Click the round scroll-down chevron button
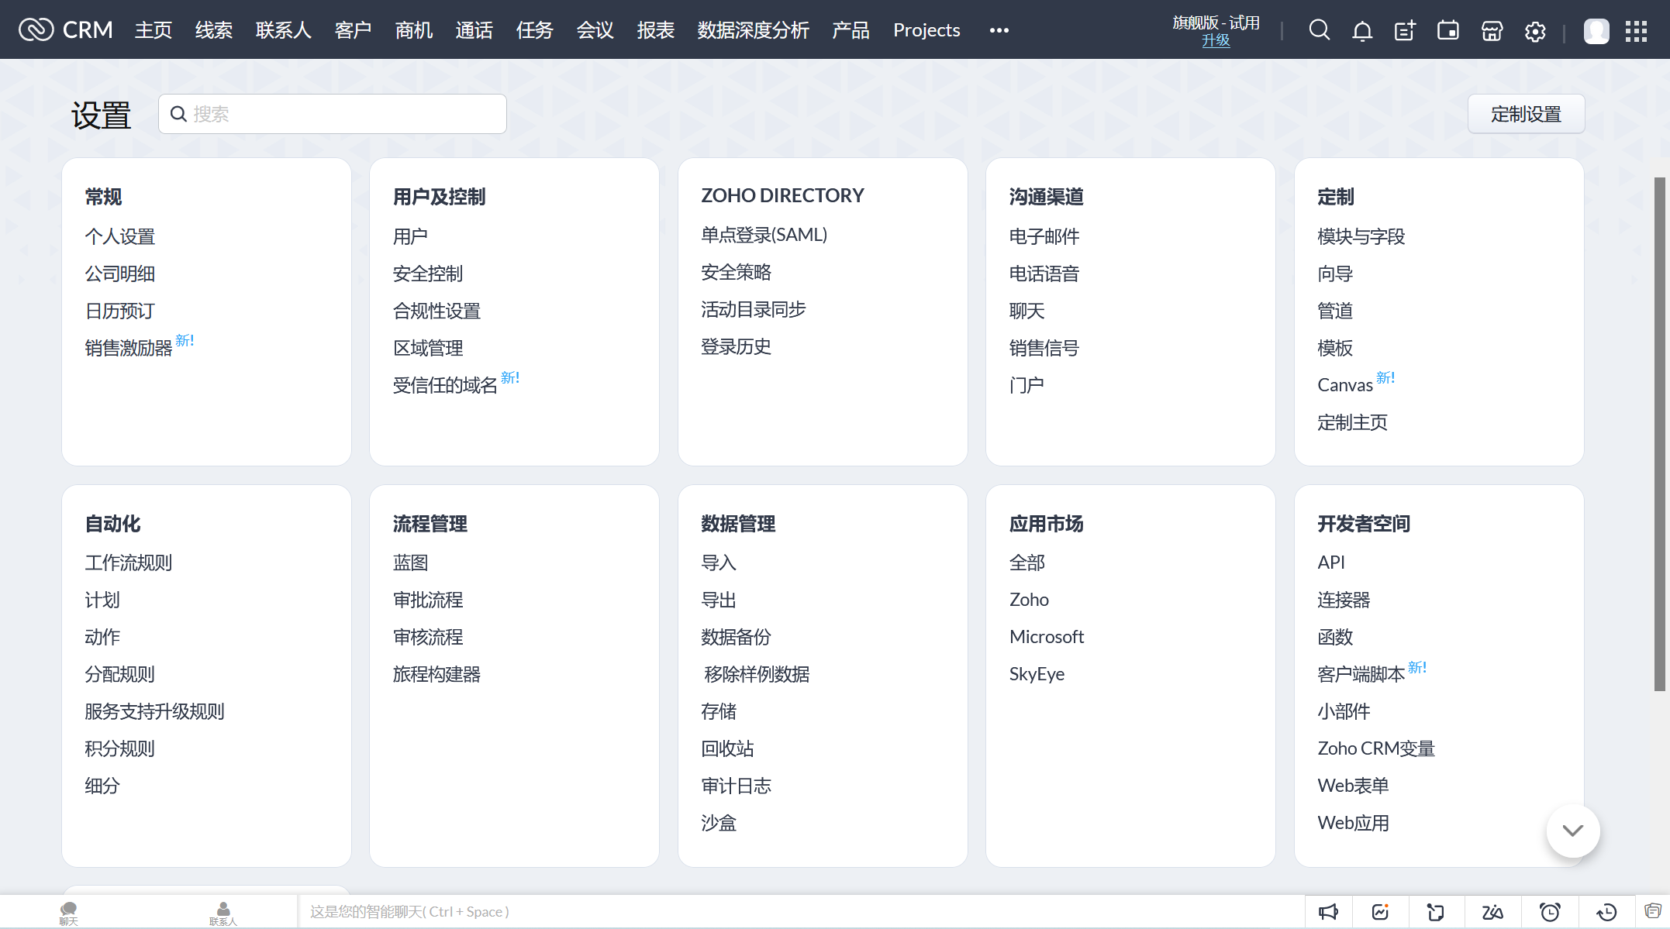 [x=1572, y=831]
